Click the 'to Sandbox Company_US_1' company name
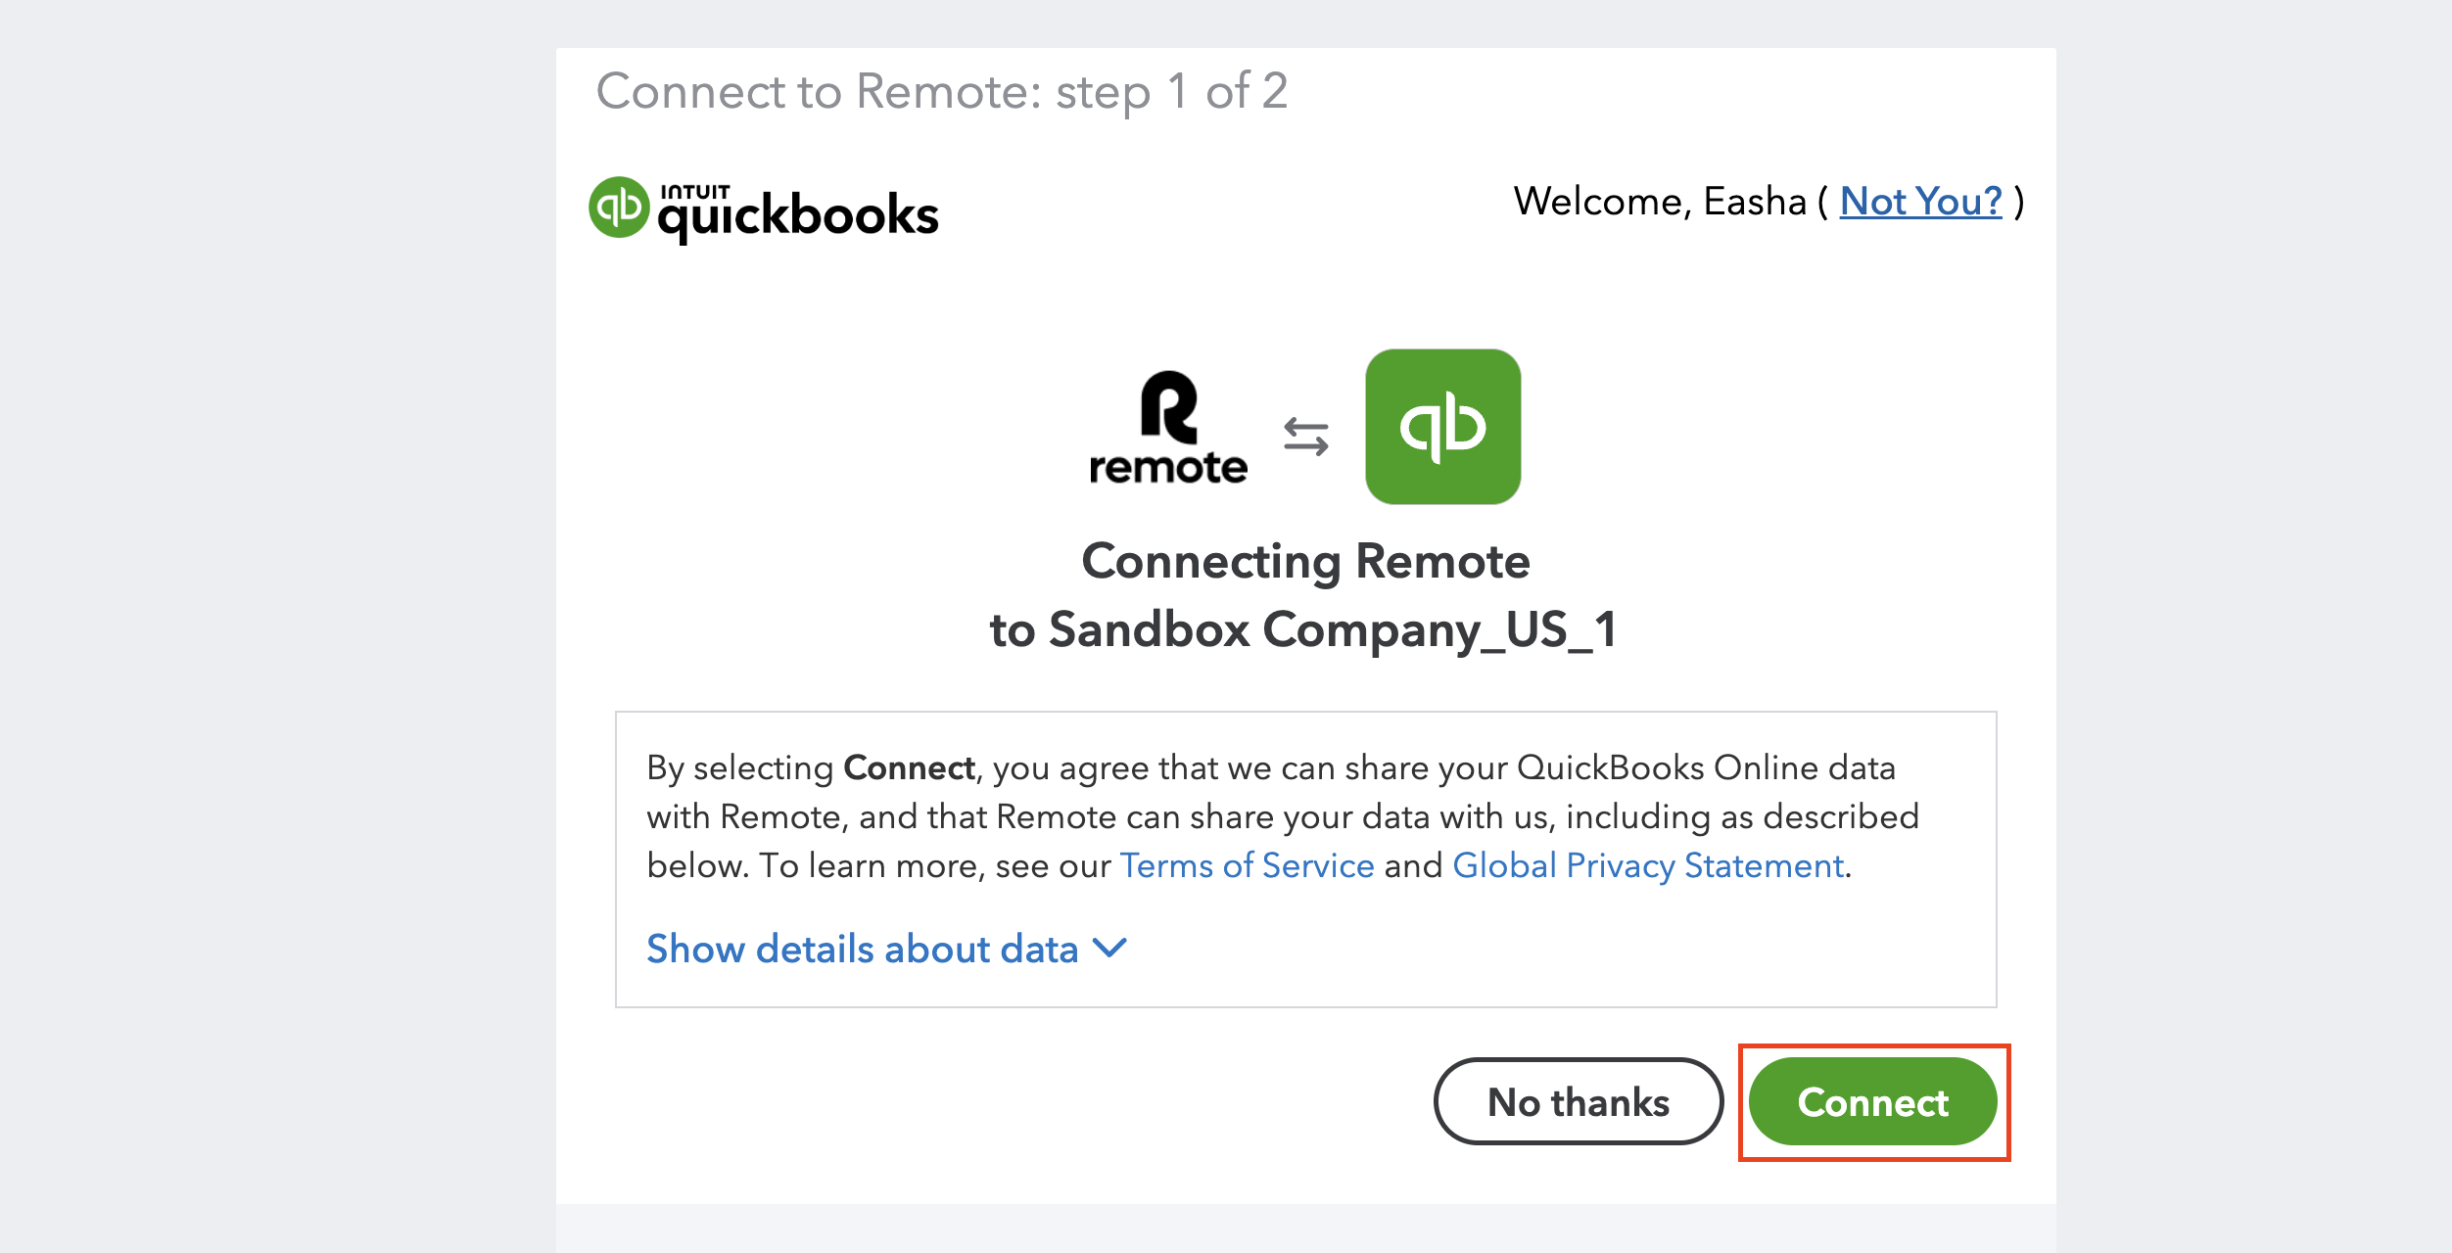Viewport: 2452px width, 1253px height. pos(1303,629)
